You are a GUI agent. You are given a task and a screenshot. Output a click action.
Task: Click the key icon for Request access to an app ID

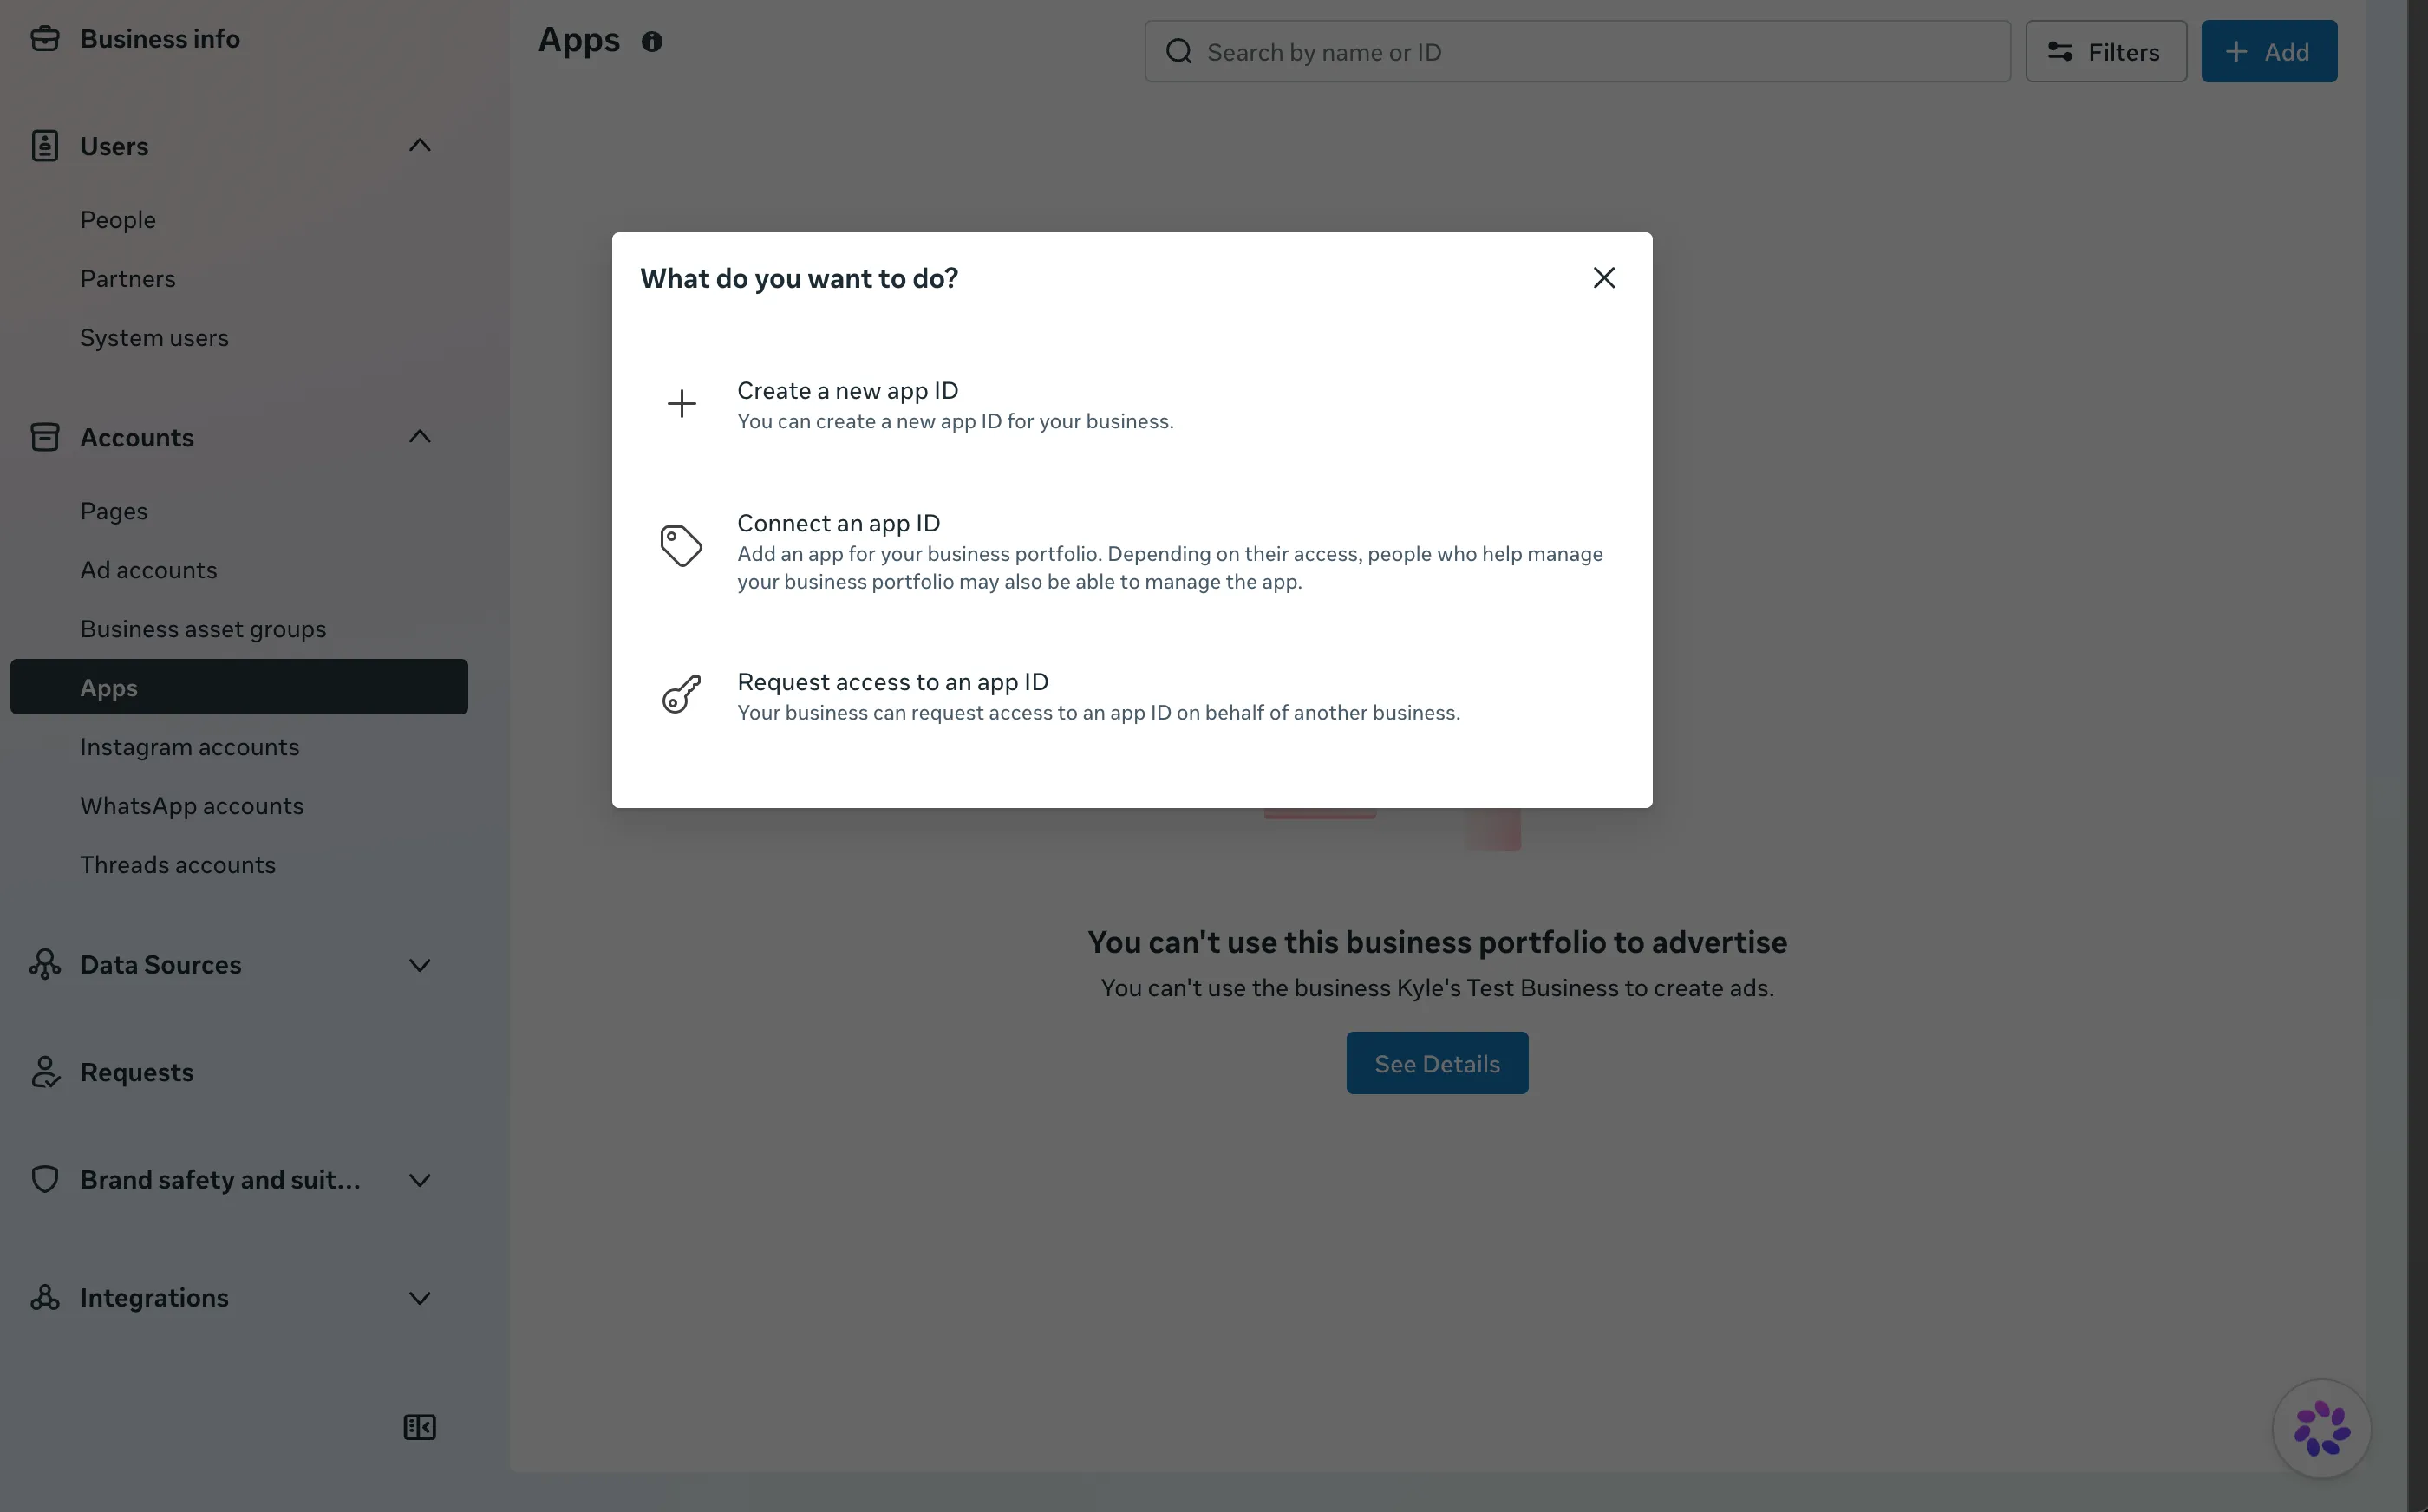[681, 694]
